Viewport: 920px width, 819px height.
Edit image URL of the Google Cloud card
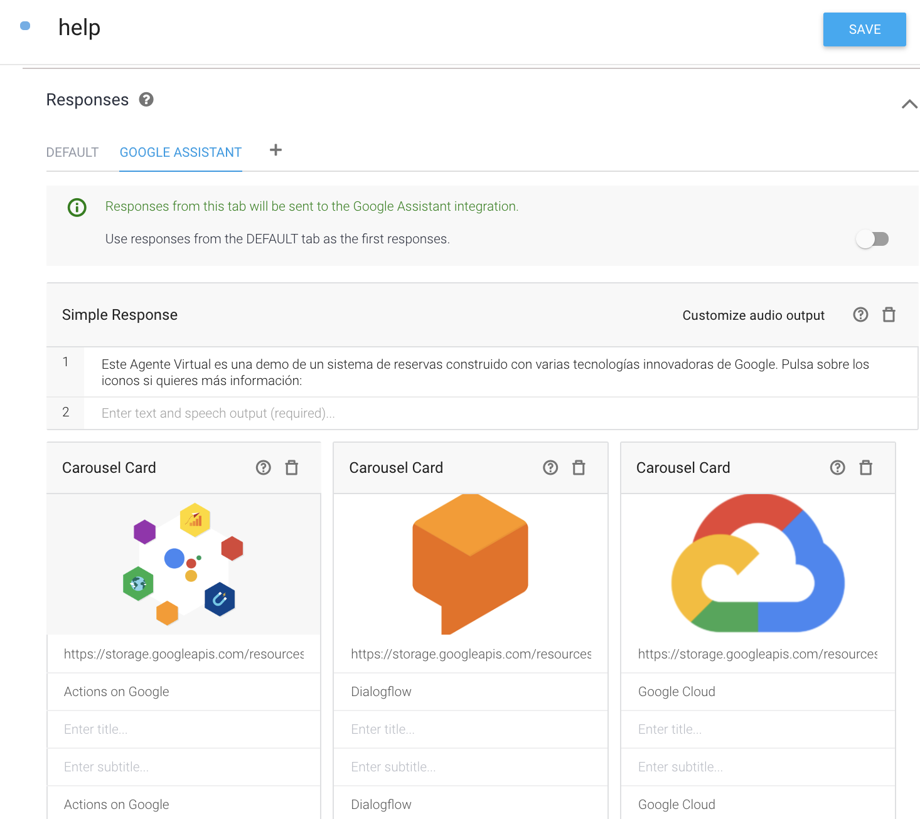coord(758,654)
